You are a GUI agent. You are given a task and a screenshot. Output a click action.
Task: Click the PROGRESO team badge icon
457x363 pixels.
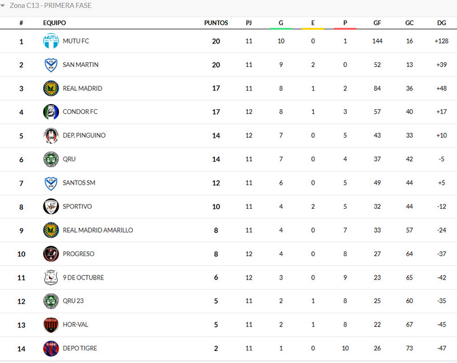51,254
